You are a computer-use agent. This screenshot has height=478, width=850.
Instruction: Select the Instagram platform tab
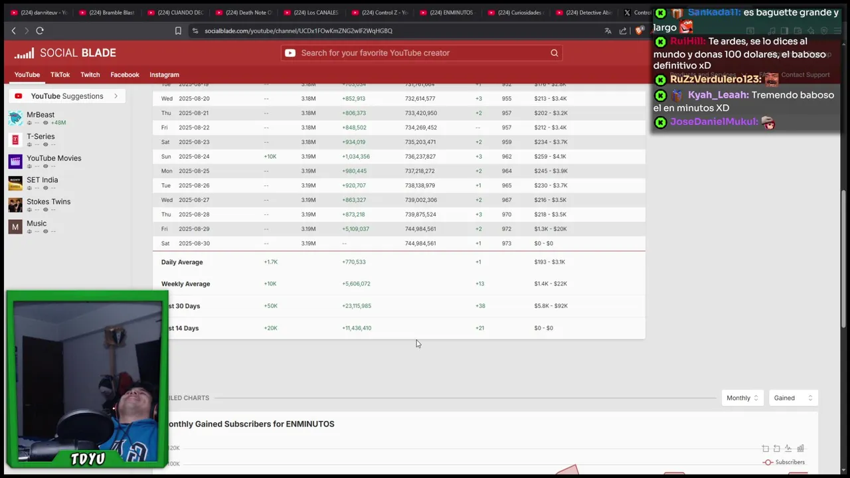pos(164,75)
